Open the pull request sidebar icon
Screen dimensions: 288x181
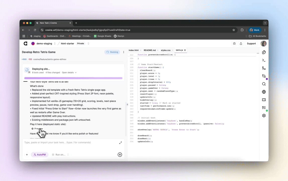[x=264, y=76]
